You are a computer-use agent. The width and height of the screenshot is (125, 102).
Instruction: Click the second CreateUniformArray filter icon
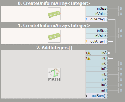(54, 36)
